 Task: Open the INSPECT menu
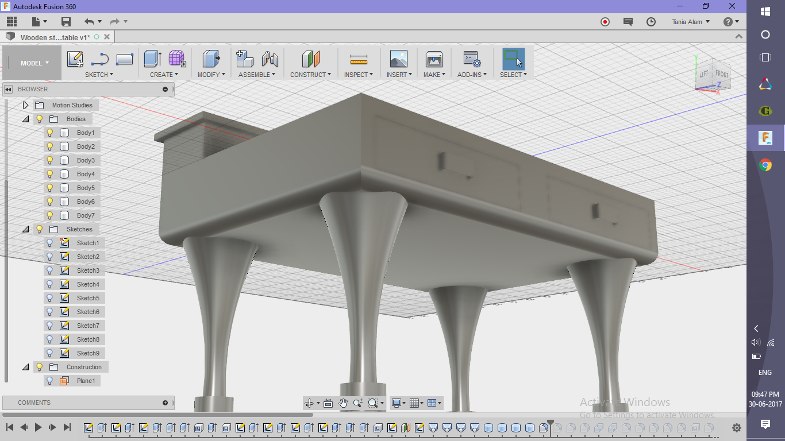click(x=359, y=75)
